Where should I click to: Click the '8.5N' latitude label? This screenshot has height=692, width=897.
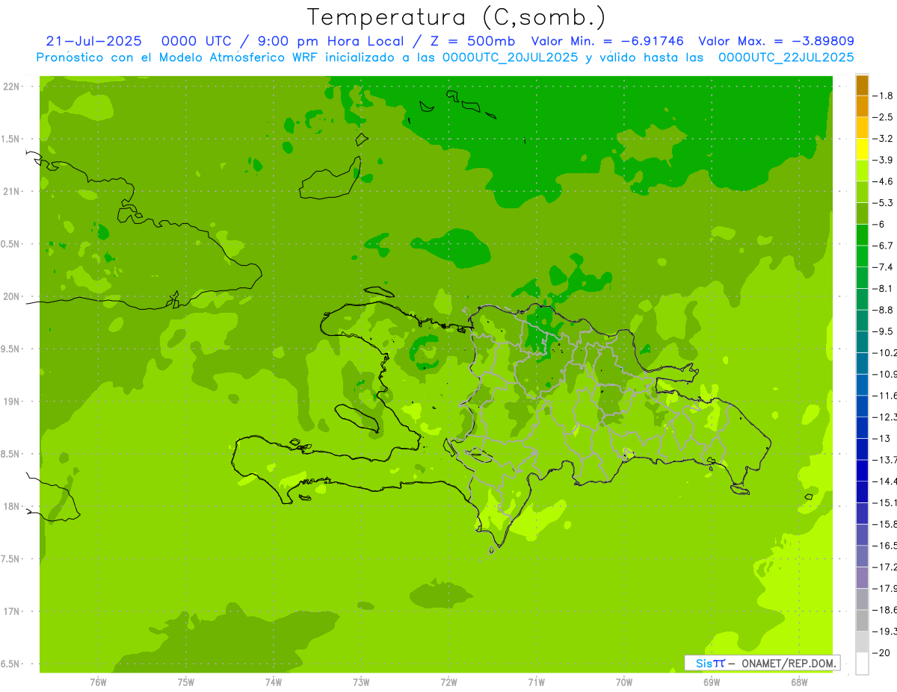coord(10,454)
